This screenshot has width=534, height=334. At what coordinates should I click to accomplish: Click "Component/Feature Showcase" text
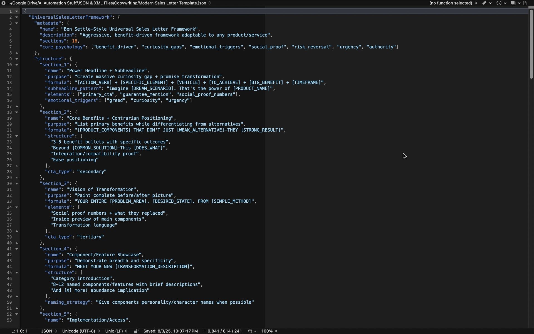[104, 255]
